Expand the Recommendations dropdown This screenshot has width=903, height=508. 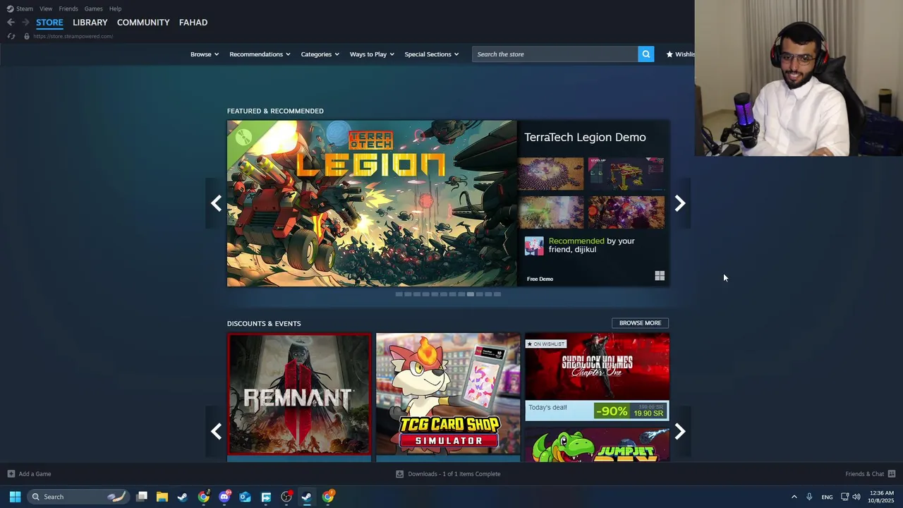click(x=260, y=54)
